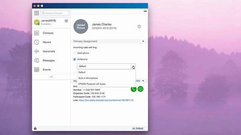Click the Participant Code 100-786-1174 text
The image size is (241, 135).
click(x=90, y=97)
